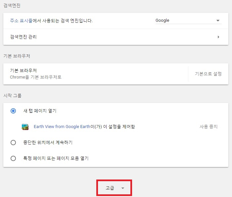Click the 시작 그룹 section heading
Image resolution: width=232 pixels, height=197 pixels.
pos(13,96)
